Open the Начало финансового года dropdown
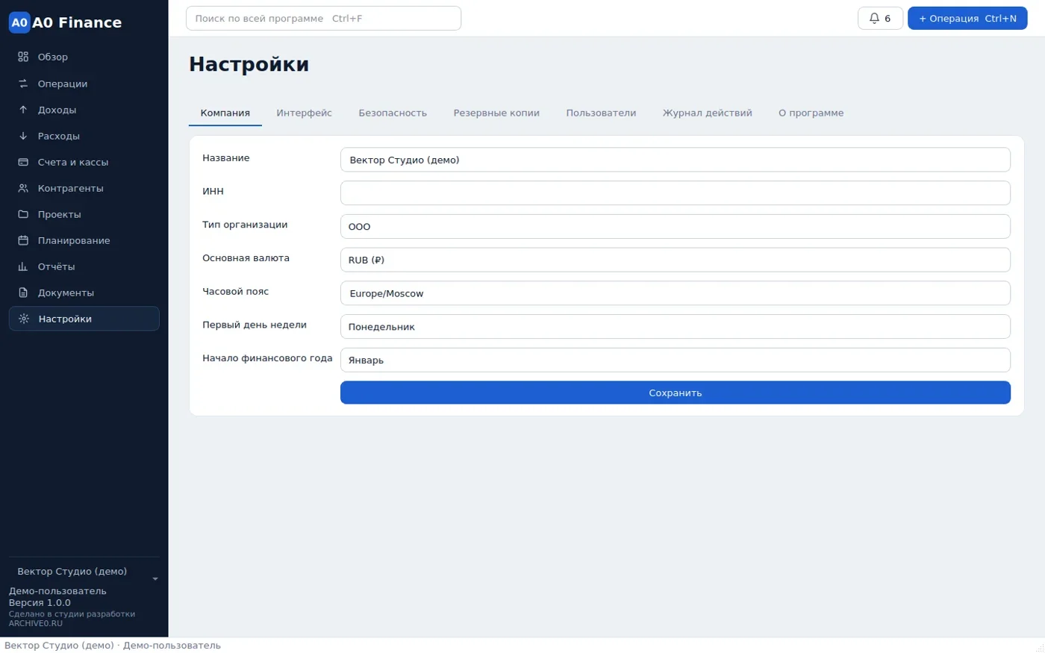1045x653 pixels. [676, 360]
